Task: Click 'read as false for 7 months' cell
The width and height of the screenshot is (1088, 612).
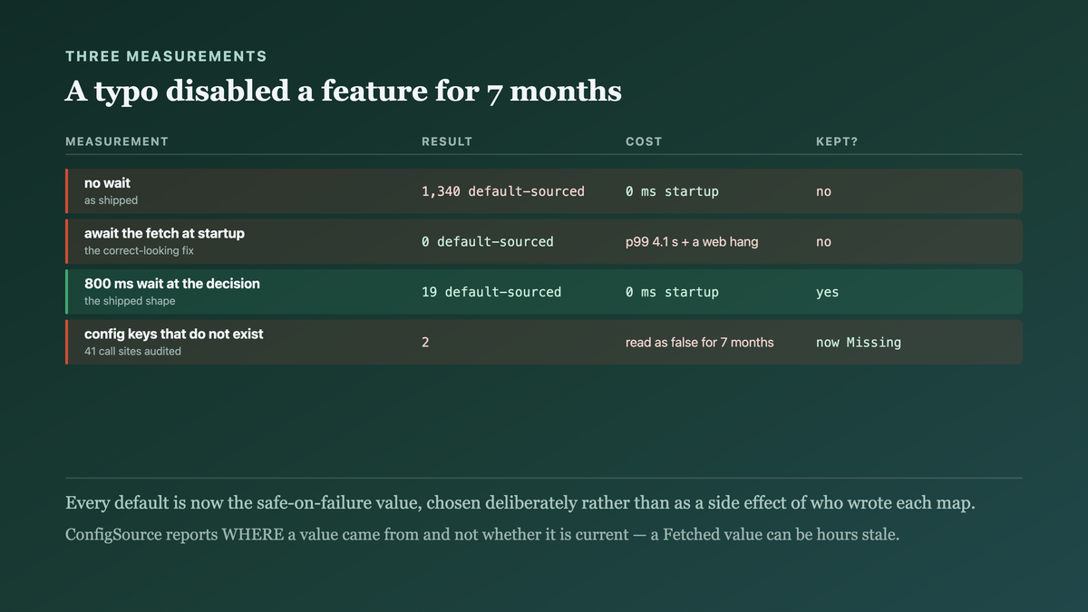Action: click(700, 343)
